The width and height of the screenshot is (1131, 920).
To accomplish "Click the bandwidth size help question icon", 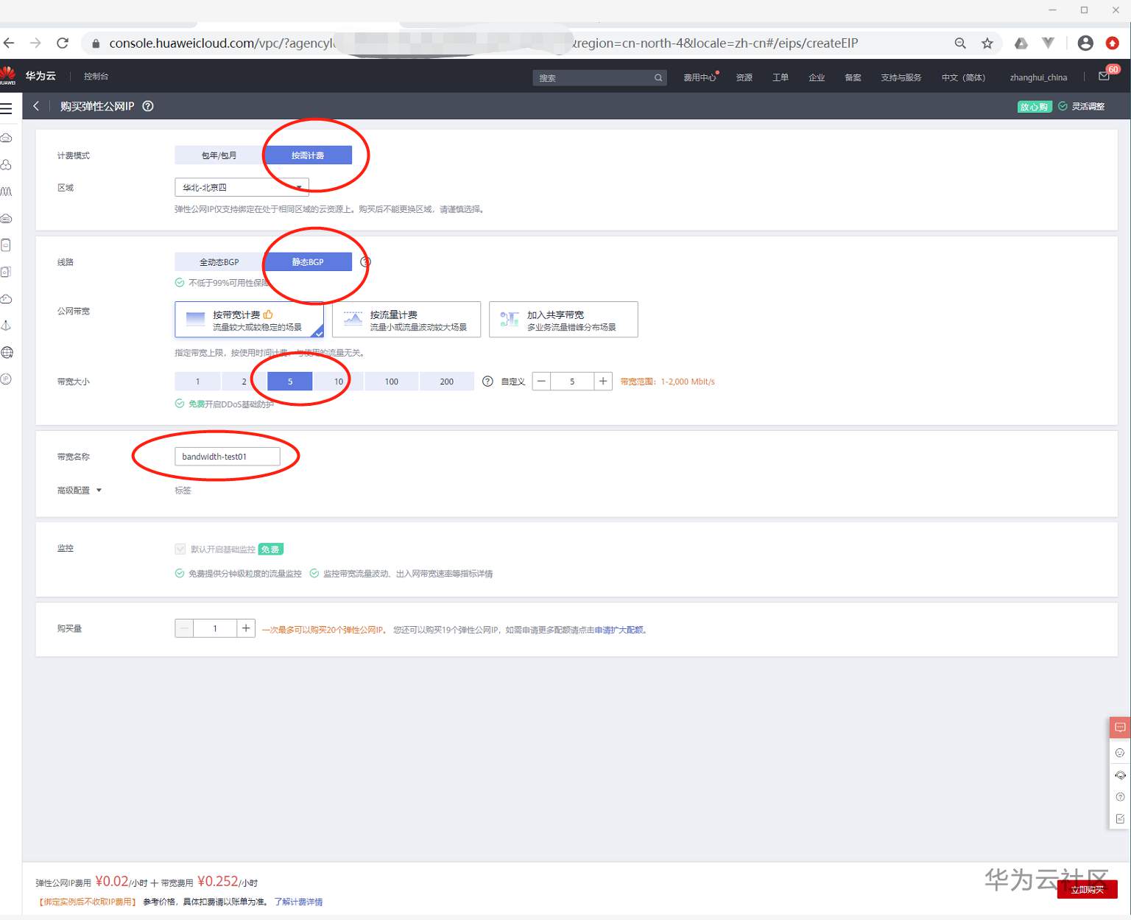I will (487, 382).
